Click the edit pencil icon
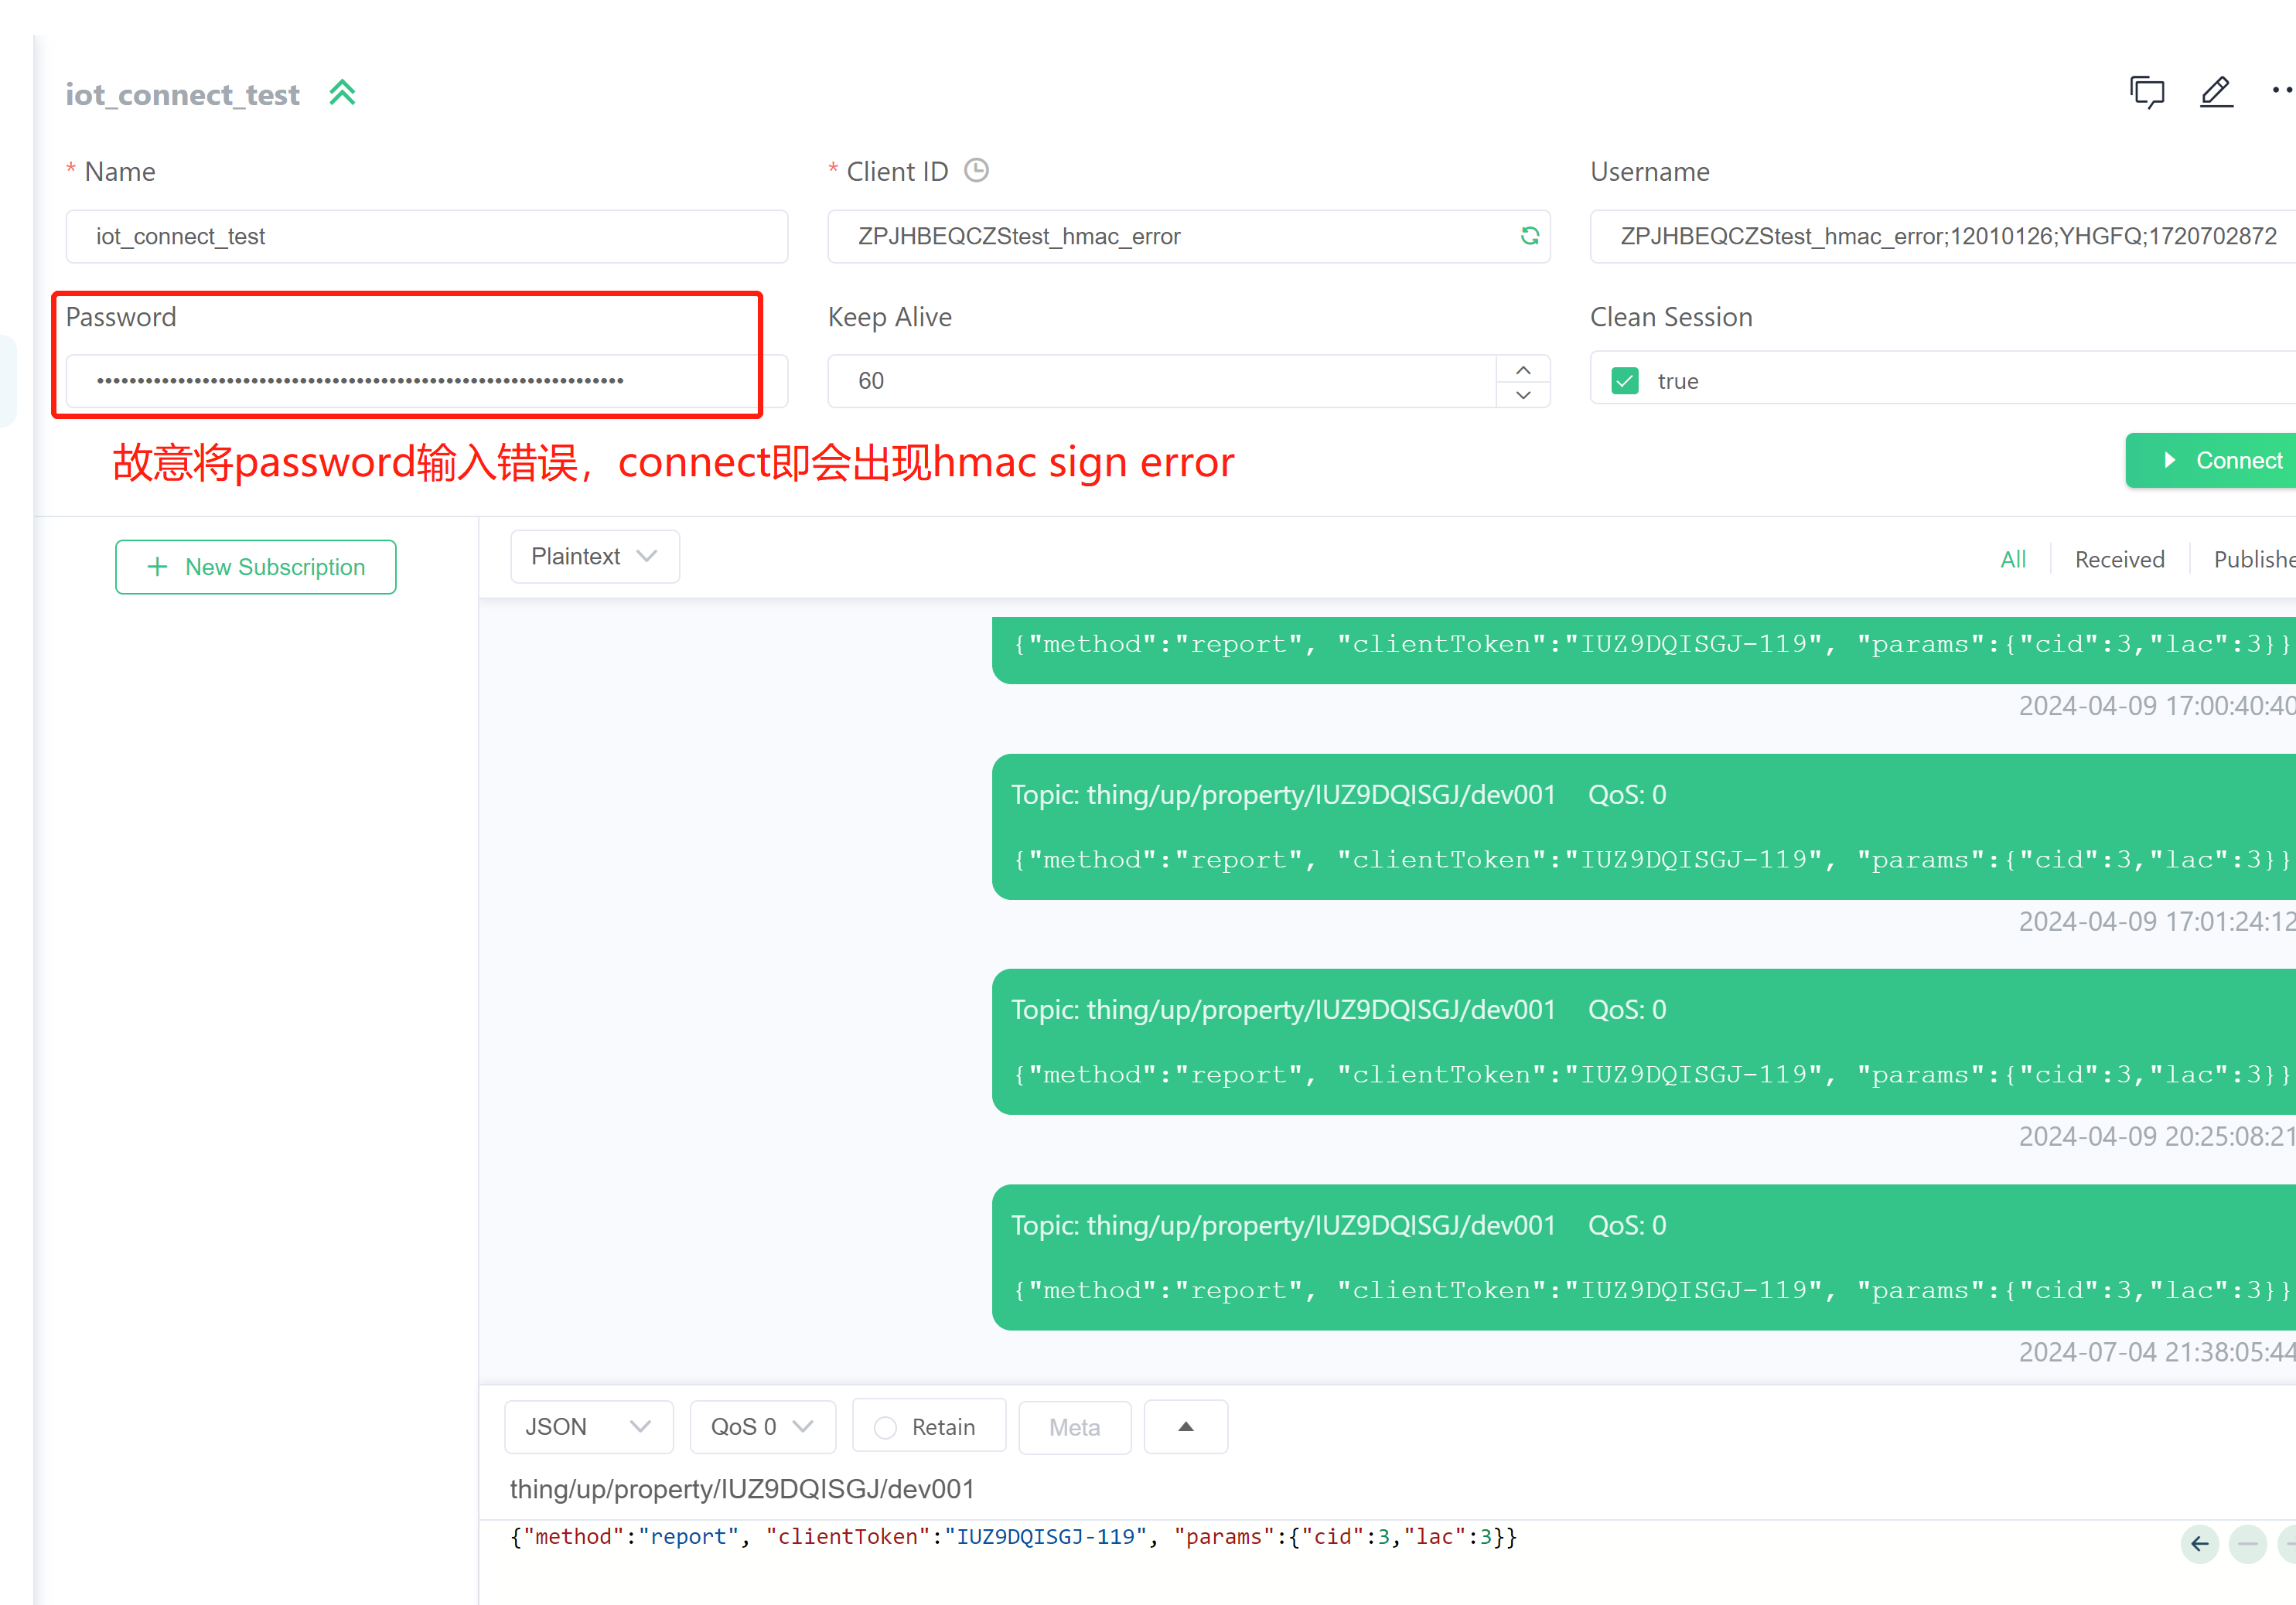This screenshot has height=1605, width=2296. pyautogui.click(x=2216, y=93)
